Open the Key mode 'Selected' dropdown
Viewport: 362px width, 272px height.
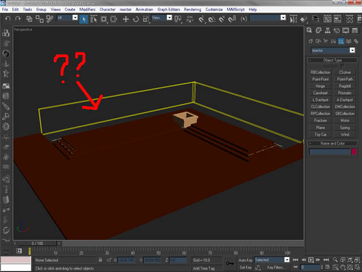click(287, 260)
